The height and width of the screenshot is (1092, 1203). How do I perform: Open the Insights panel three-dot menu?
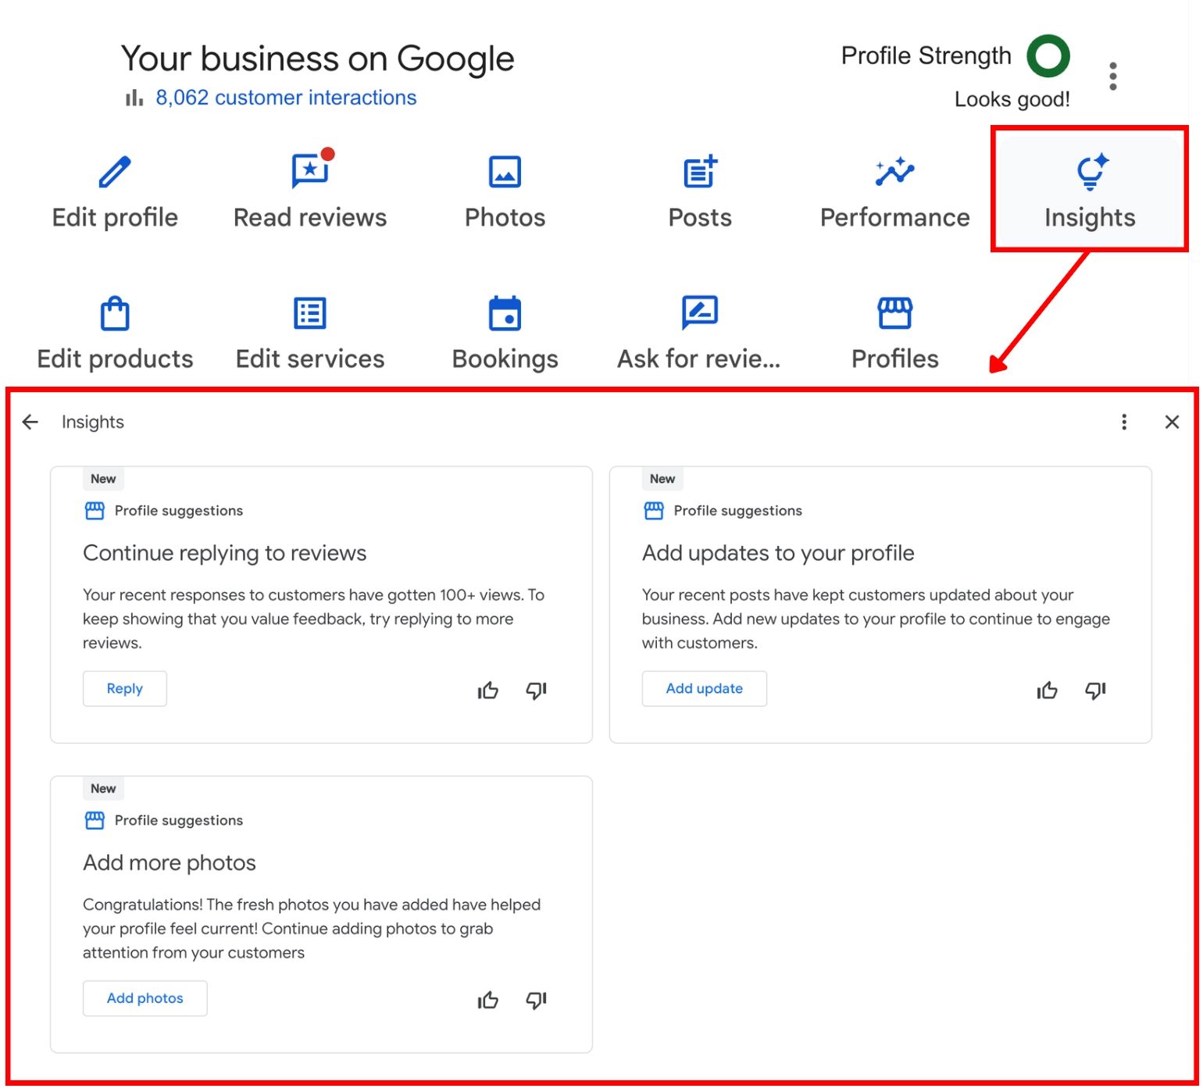pyautogui.click(x=1124, y=423)
